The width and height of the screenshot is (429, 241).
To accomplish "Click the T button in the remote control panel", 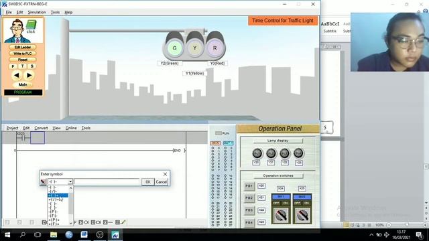I will click(22, 66).
